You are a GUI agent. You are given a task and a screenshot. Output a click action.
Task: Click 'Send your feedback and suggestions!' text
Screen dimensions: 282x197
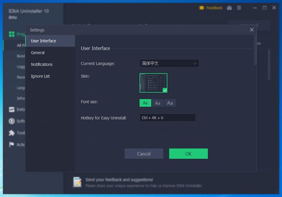pyautogui.click(x=119, y=180)
